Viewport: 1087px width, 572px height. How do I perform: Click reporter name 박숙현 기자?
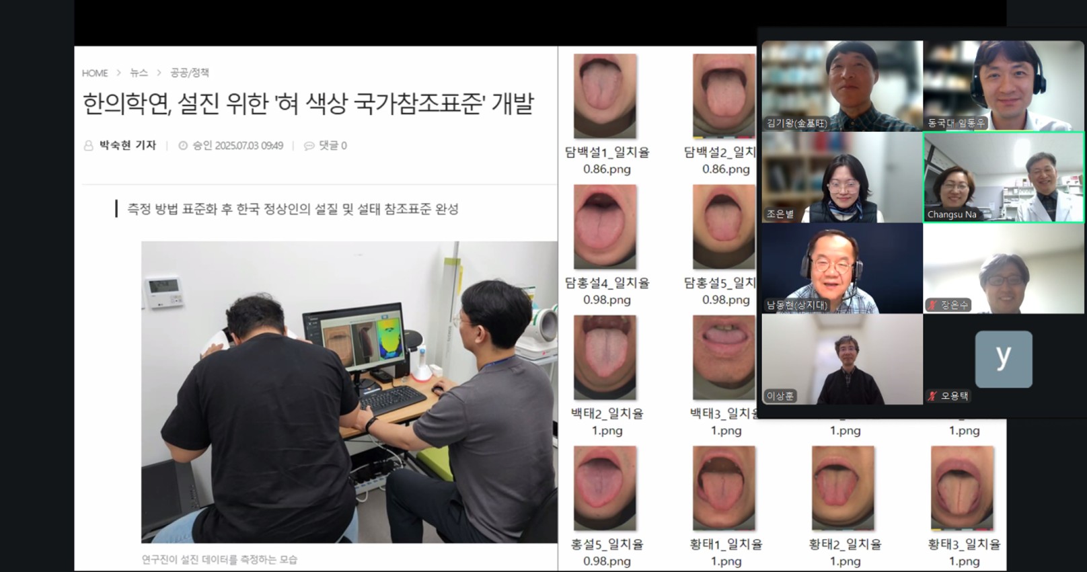point(128,145)
